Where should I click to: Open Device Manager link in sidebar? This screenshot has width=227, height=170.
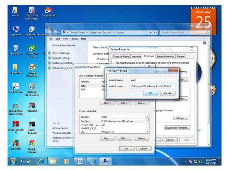tap(61, 53)
